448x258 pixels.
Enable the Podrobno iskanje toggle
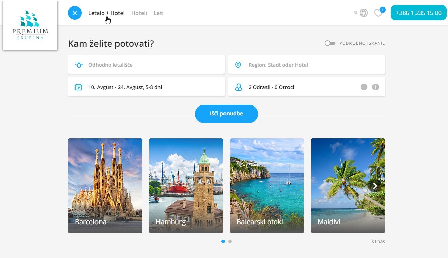coord(330,43)
